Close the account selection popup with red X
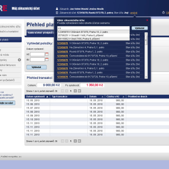Image resolution: width=169 pixels, height=169 pixels. (x=147, y=20)
